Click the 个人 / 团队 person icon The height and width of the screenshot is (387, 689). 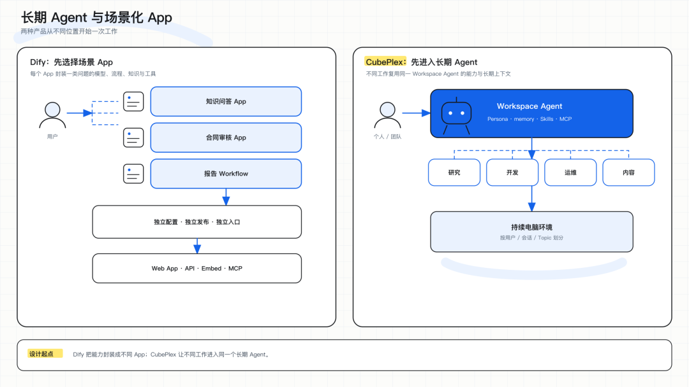387,115
